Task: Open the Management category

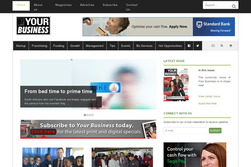Action: (95, 46)
